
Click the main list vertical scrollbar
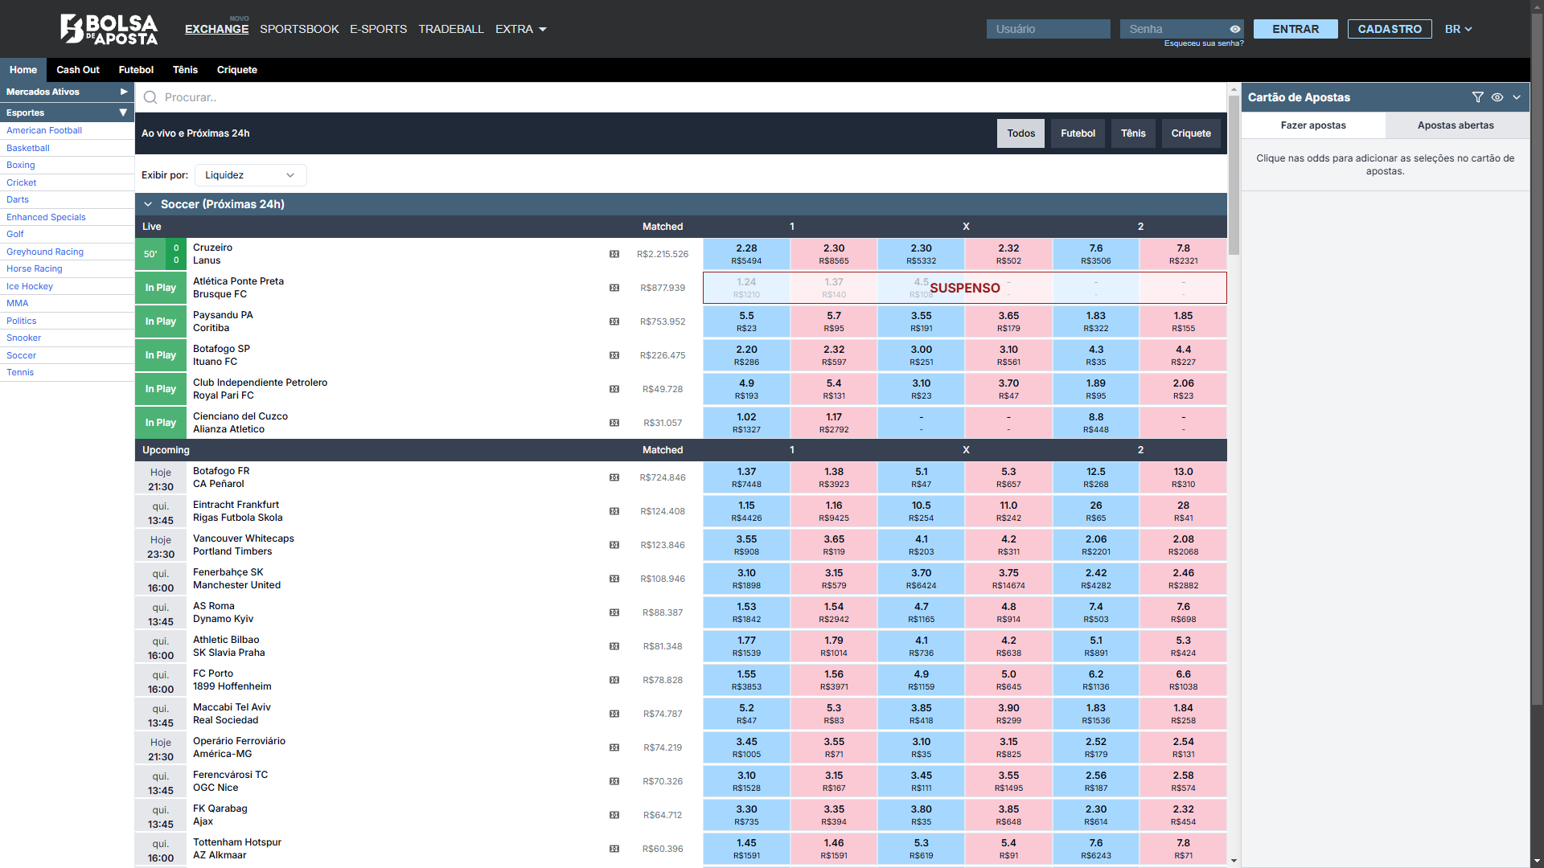pos(1234,175)
